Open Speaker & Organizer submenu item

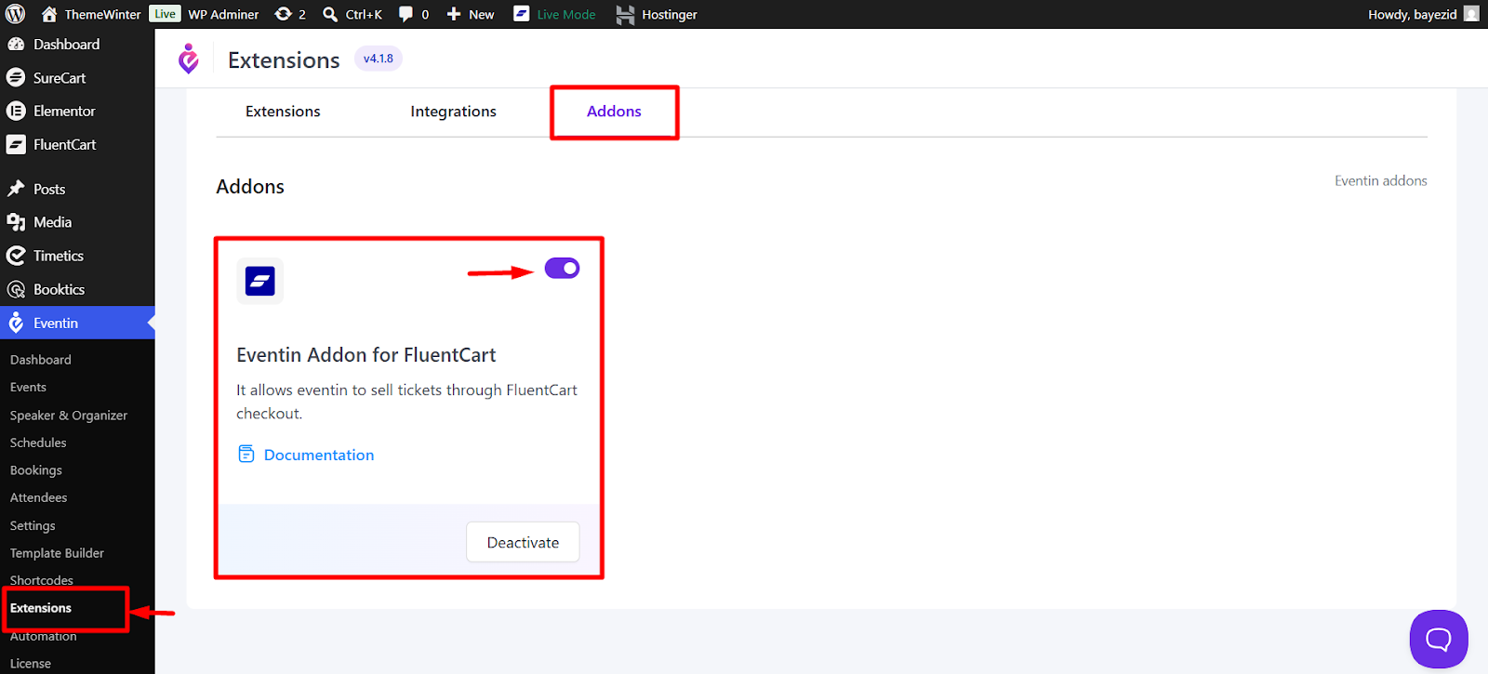point(69,416)
